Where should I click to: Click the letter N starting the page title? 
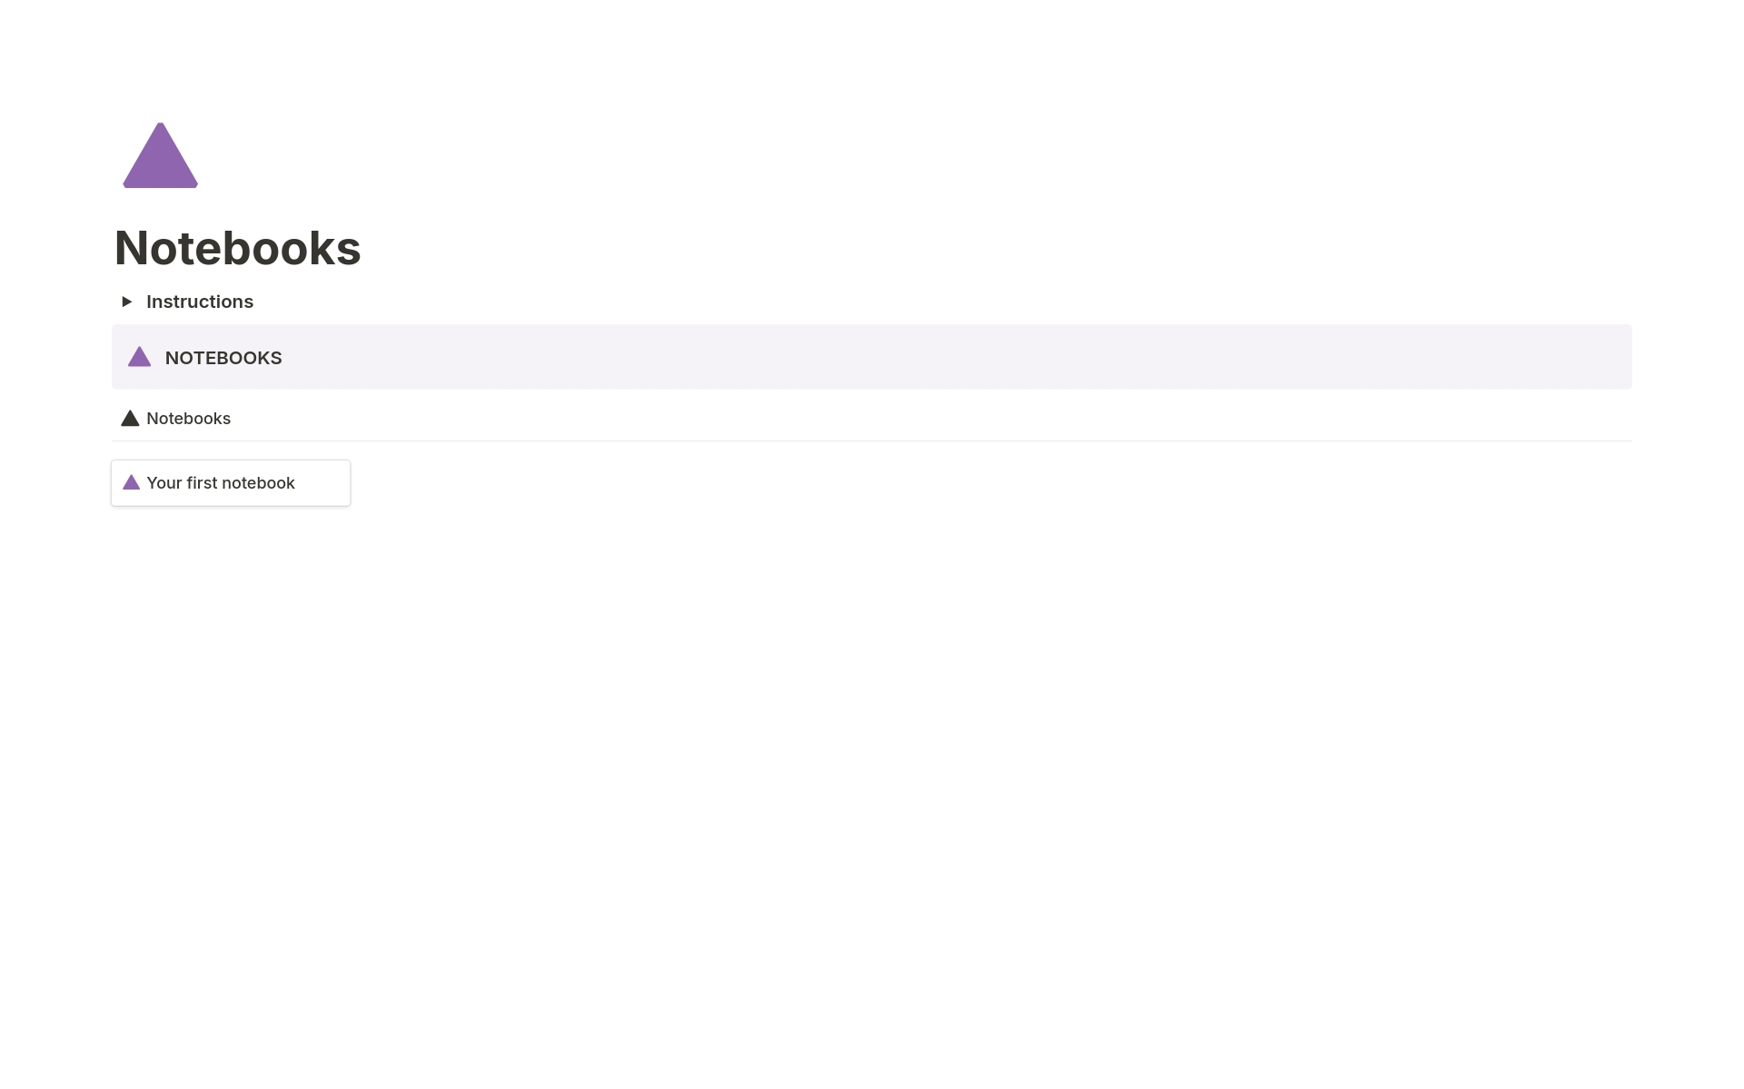point(132,248)
